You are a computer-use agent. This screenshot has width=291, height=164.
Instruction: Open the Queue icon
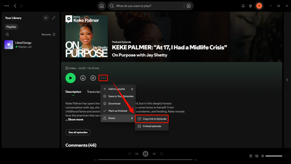pos(251,156)
